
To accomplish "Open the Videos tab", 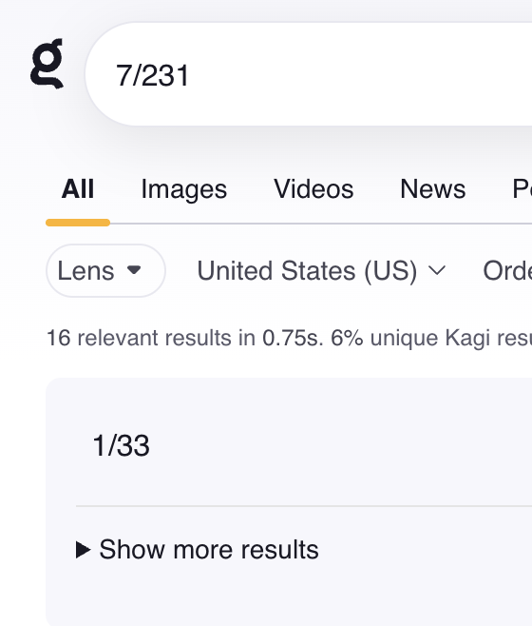I will [x=313, y=188].
